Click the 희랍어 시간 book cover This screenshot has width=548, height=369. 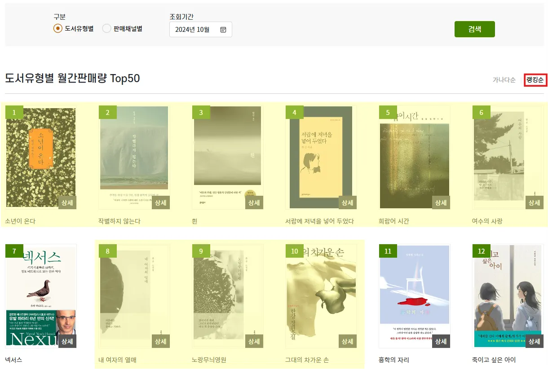point(415,158)
